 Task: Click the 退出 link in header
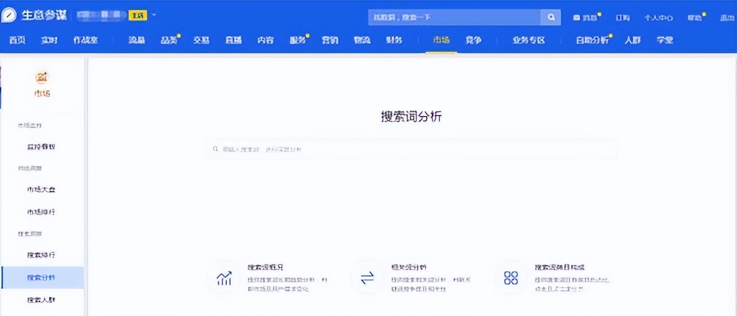pyautogui.click(x=727, y=18)
